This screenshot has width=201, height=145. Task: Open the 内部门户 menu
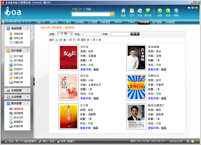coord(40,22)
